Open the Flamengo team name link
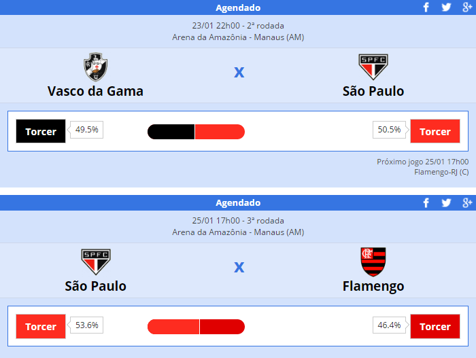The image size is (476, 358). pos(373,286)
